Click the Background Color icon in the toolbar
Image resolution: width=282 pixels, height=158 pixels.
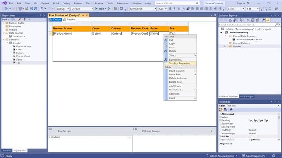click(188, 9)
